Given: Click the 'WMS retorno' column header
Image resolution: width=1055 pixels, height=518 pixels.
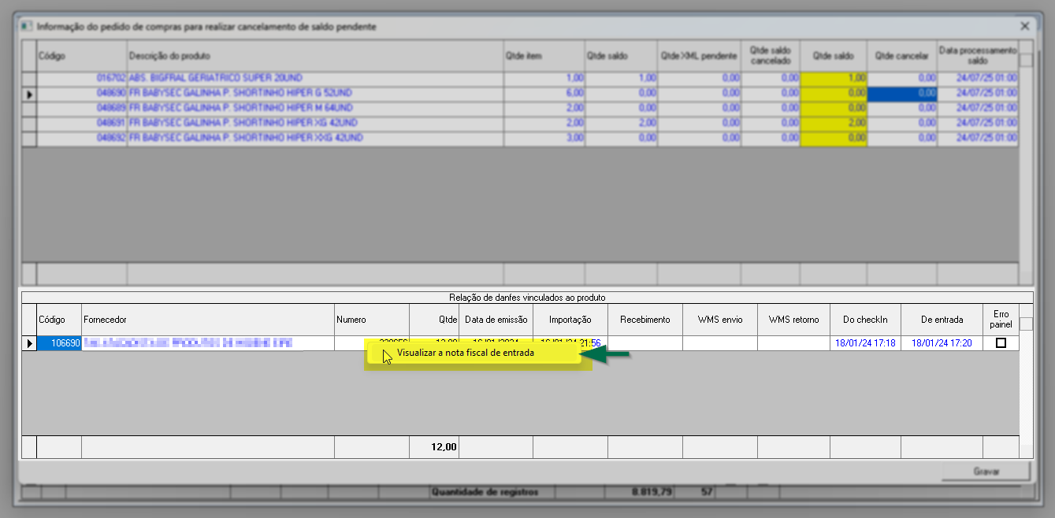Looking at the screenshot, I should 794,320.
